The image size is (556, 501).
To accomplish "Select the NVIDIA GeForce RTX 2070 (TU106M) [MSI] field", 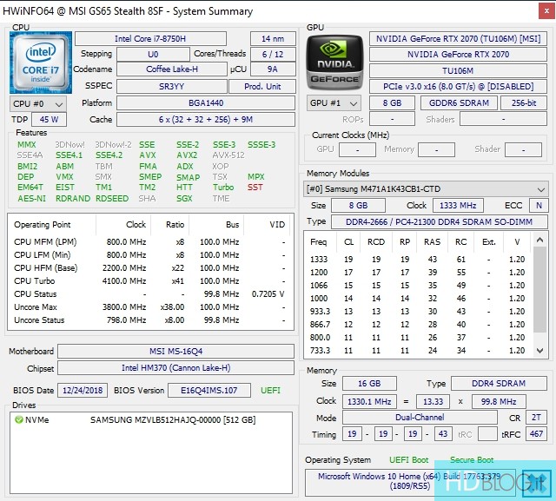I will (459, 38).
